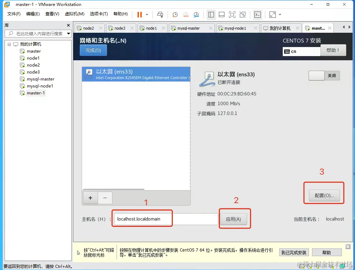Select node1 in the library tree
Screen dimensions: 355x270
(x=33, y=58)
